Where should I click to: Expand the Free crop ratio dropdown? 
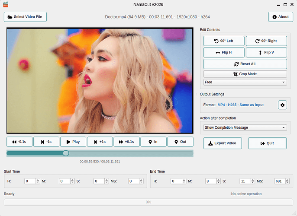[245, 82]
